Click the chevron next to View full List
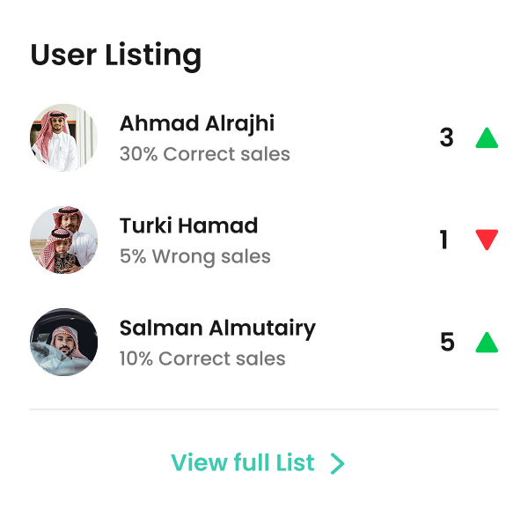 337,463
